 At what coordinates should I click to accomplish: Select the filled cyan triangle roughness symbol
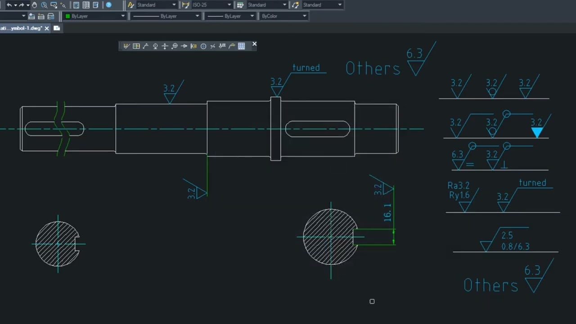point(537,132)
